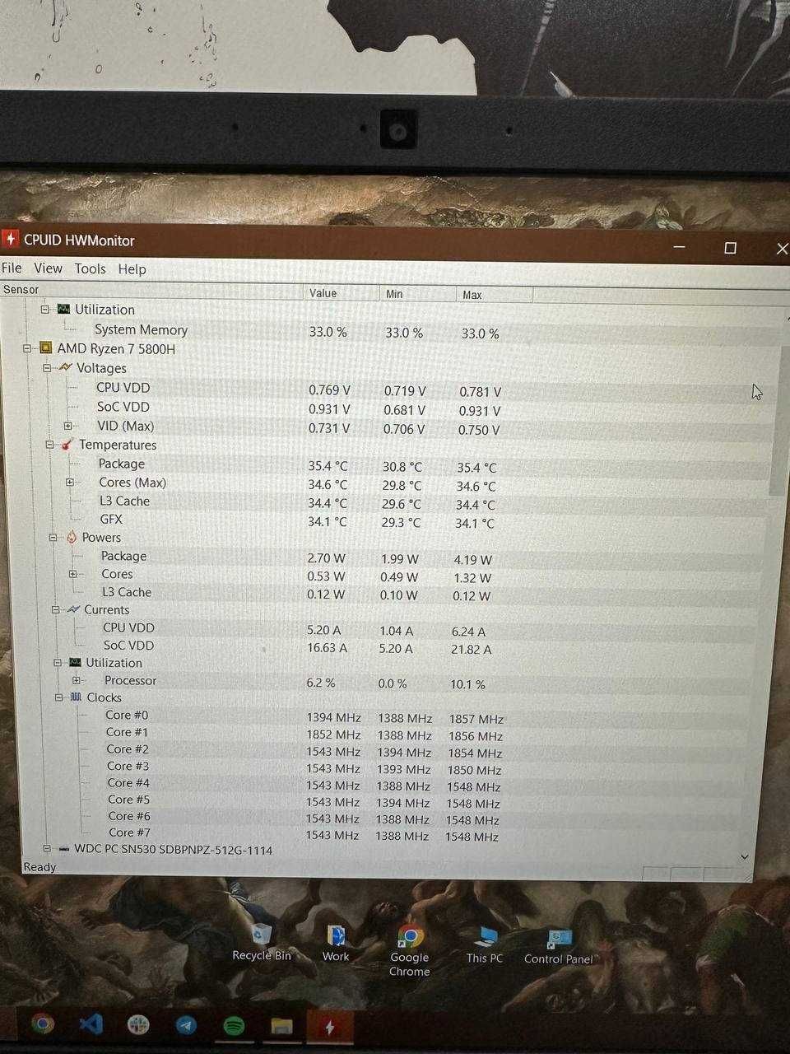Screen dimensions: 790x1054
Task: Open Telegram from the taskbar
Action: [x=186, y=1025]
